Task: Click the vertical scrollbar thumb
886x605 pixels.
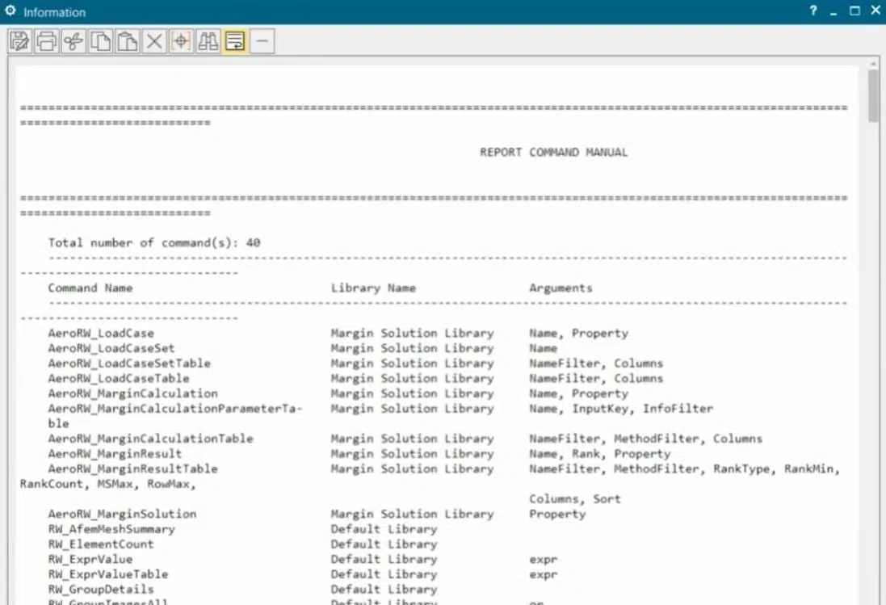Action: click(874, 95)
